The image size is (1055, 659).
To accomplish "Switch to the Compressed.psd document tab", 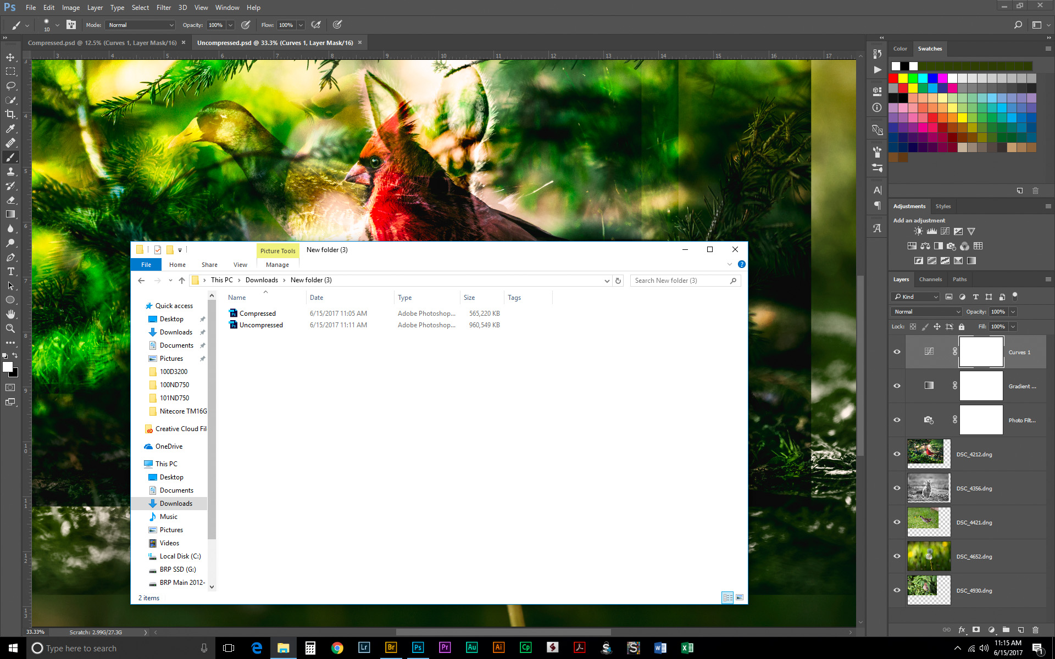I will [102, 43].
